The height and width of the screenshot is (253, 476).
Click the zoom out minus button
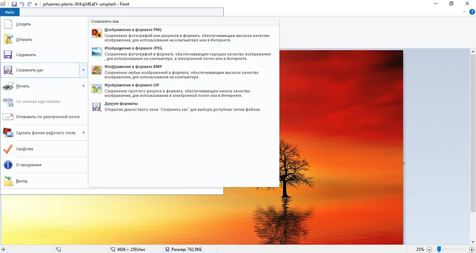pos(429,249)
